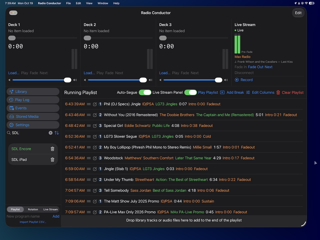Delete the SDL Encore program
Viewport: 320px width, 240px height.
(x=52, y=149)
